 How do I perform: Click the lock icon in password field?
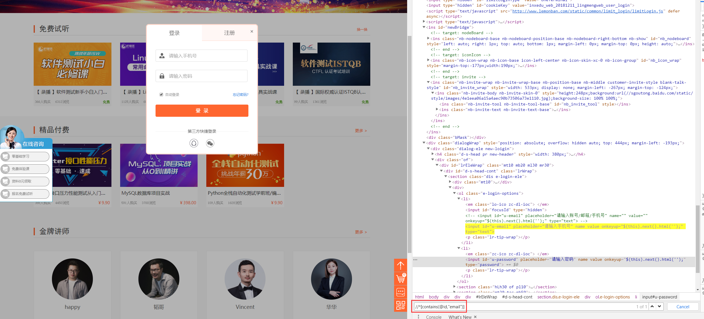[162, 76]
